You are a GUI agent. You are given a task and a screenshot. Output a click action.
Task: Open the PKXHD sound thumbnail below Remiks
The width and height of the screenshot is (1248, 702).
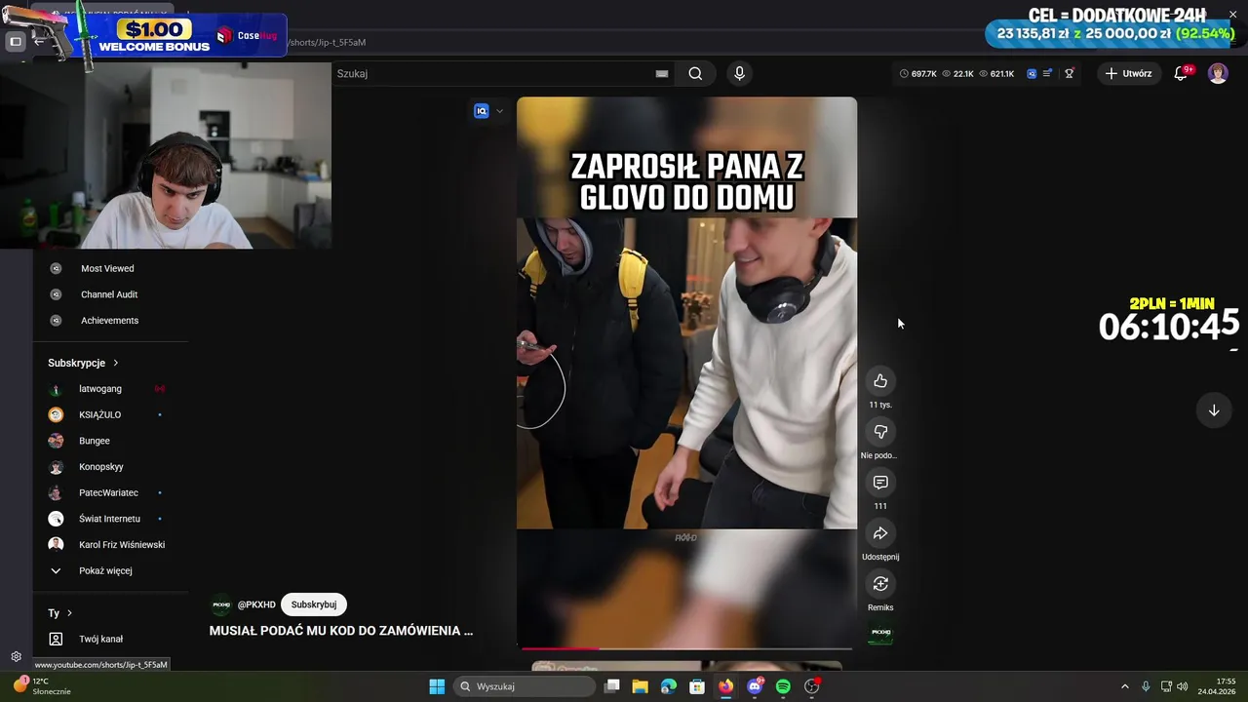pos(880,633)
